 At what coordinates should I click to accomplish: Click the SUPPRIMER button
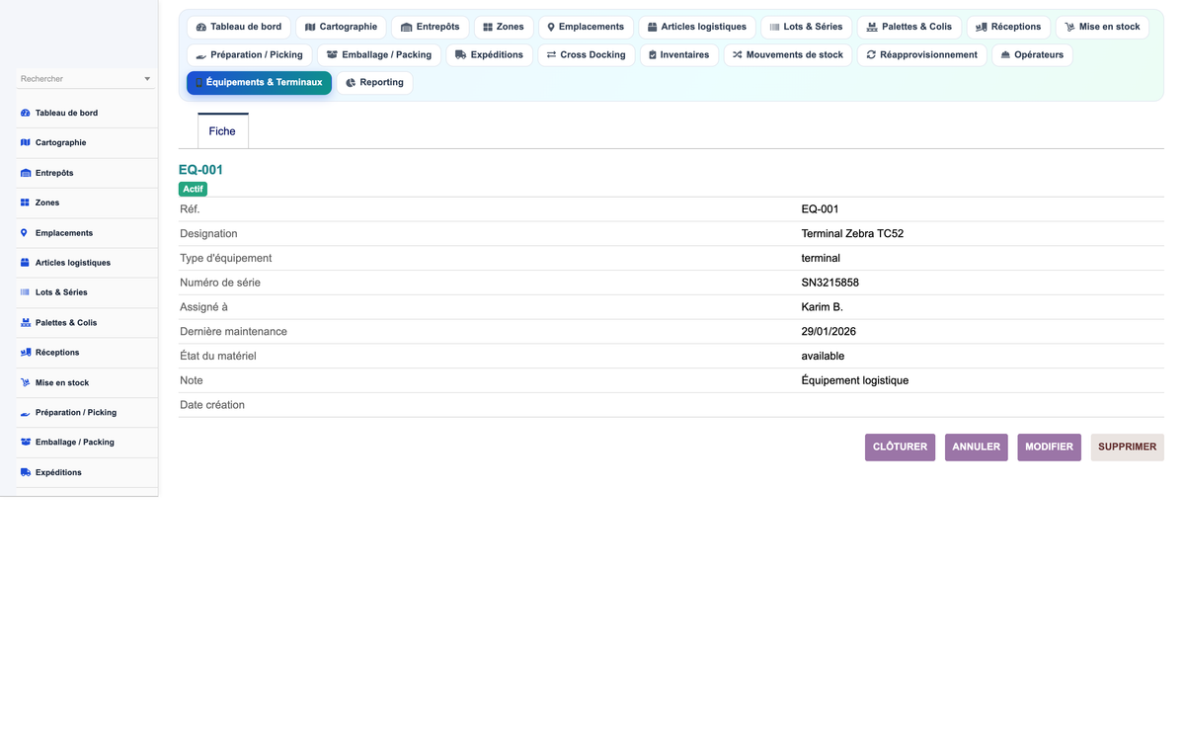tap(1127, 448)
